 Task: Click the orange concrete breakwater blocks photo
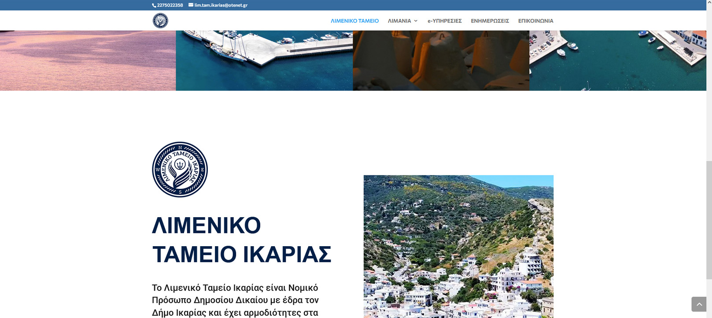[441, 60]
